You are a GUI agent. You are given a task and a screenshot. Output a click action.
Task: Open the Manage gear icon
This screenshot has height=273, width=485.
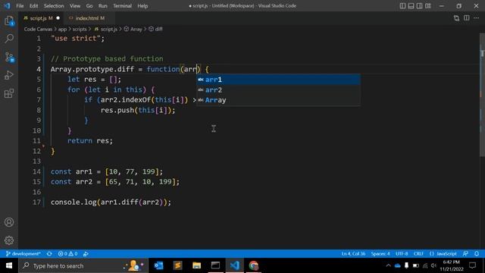tap(9, 240)
